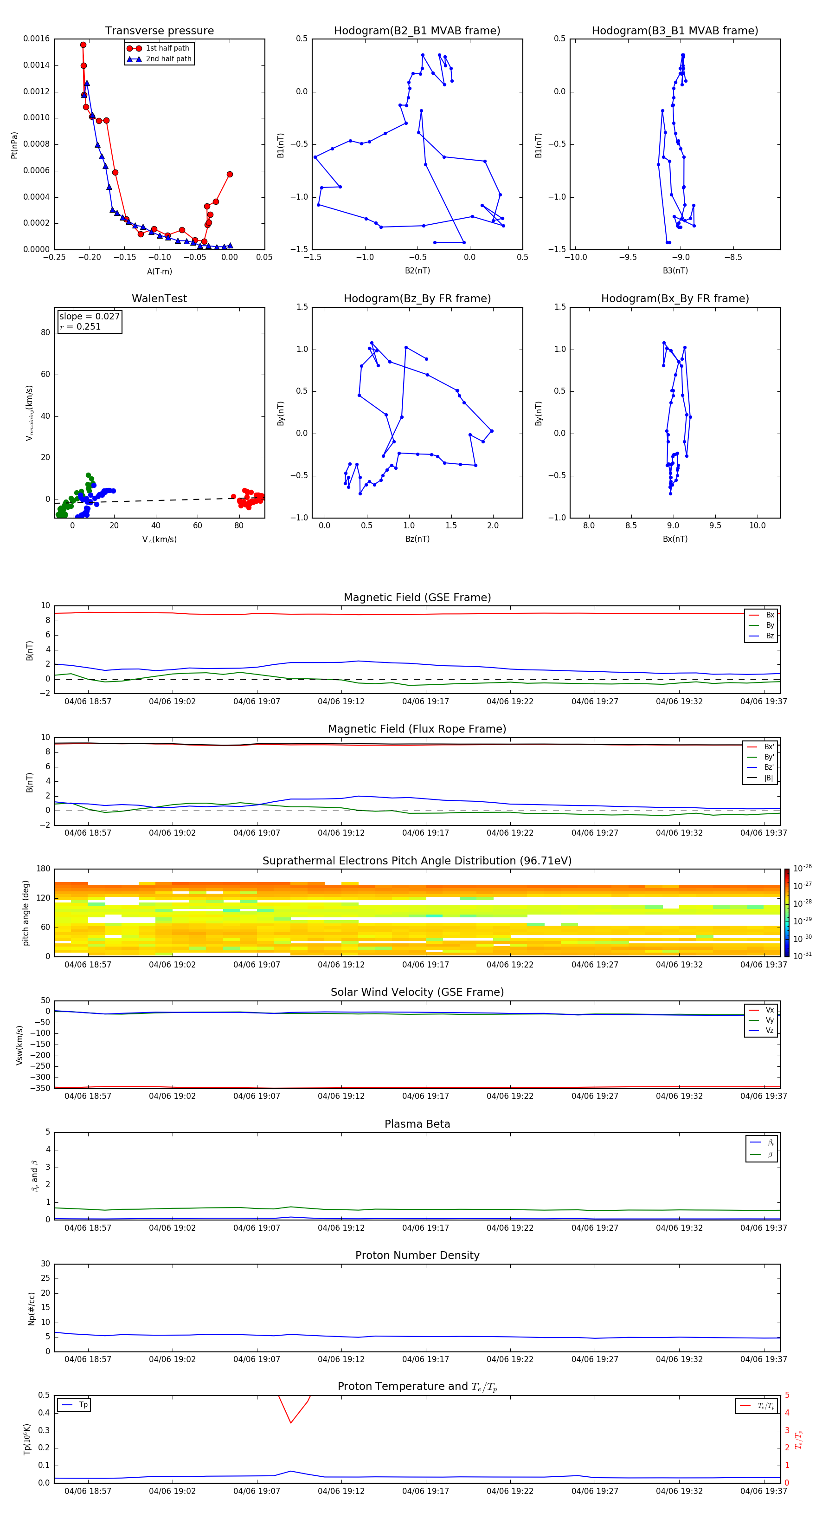The width and height of the screenshot is (835, 1532).
Task: Click the "Magnetic Field (Flux Rope Frame)" title
Action: pos(417,729)
